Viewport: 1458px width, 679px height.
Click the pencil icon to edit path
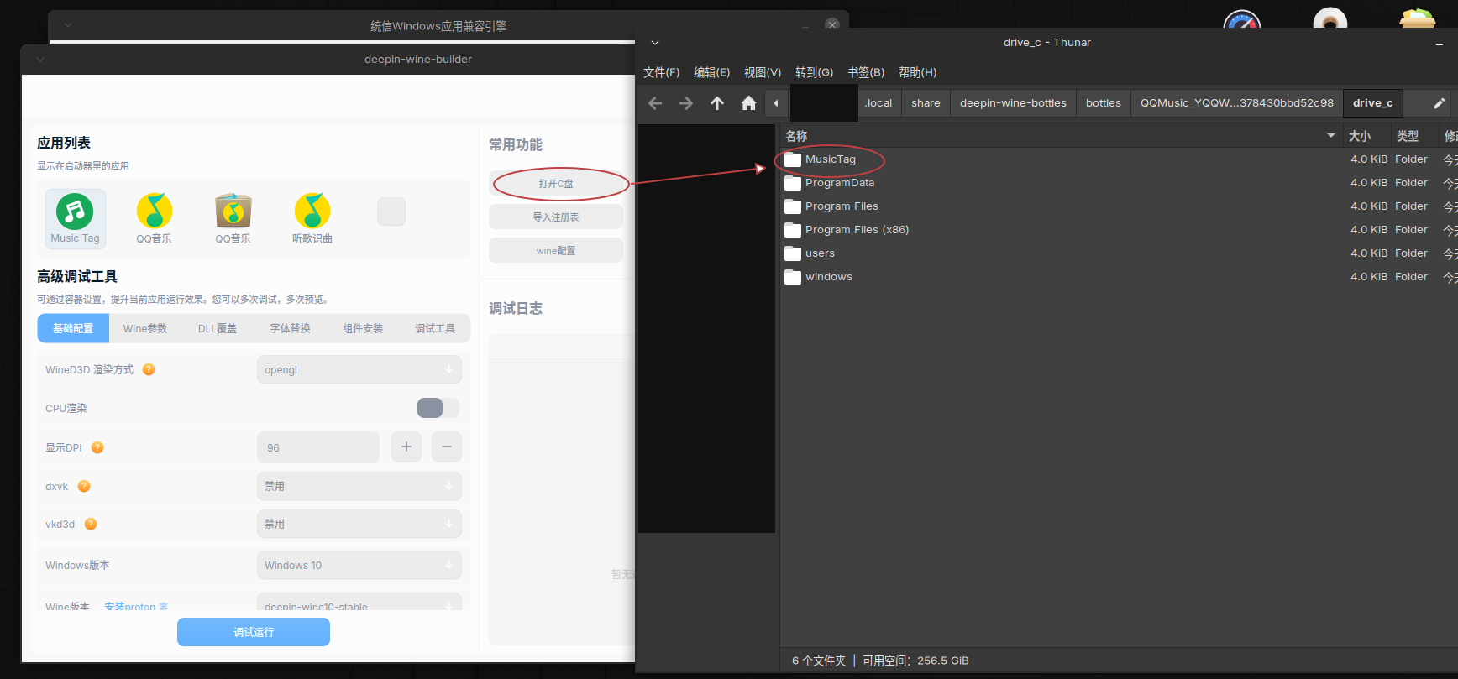(x=1439, y=103)
